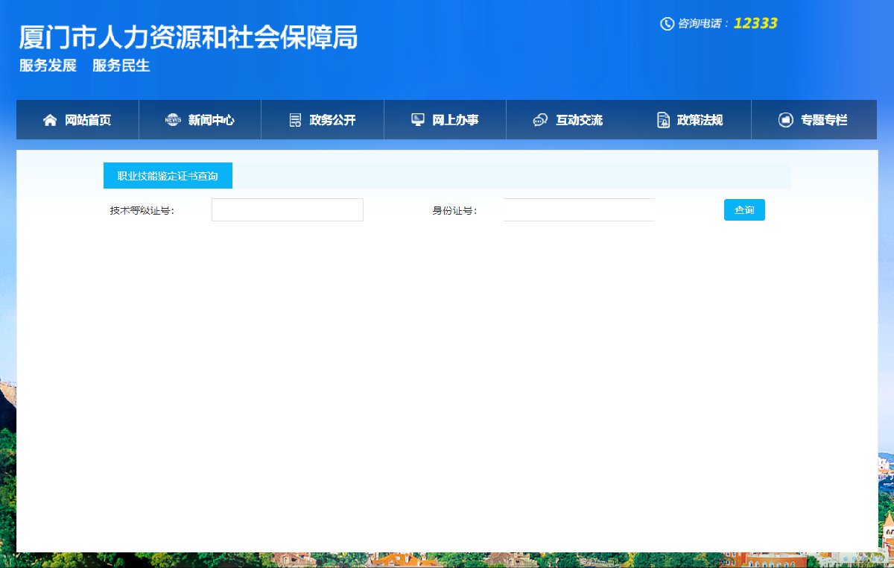Open the 网站首页 menu item
894x568 pixels.
[88, 120]
